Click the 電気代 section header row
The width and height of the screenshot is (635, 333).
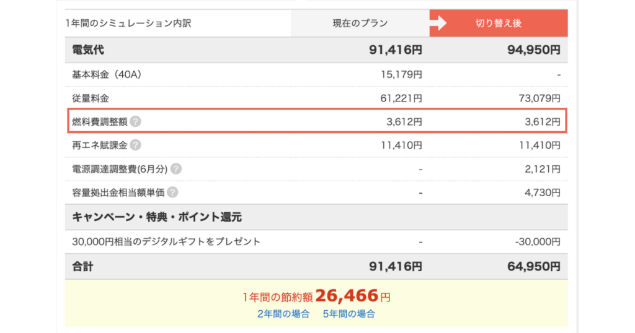pos(316,50)
